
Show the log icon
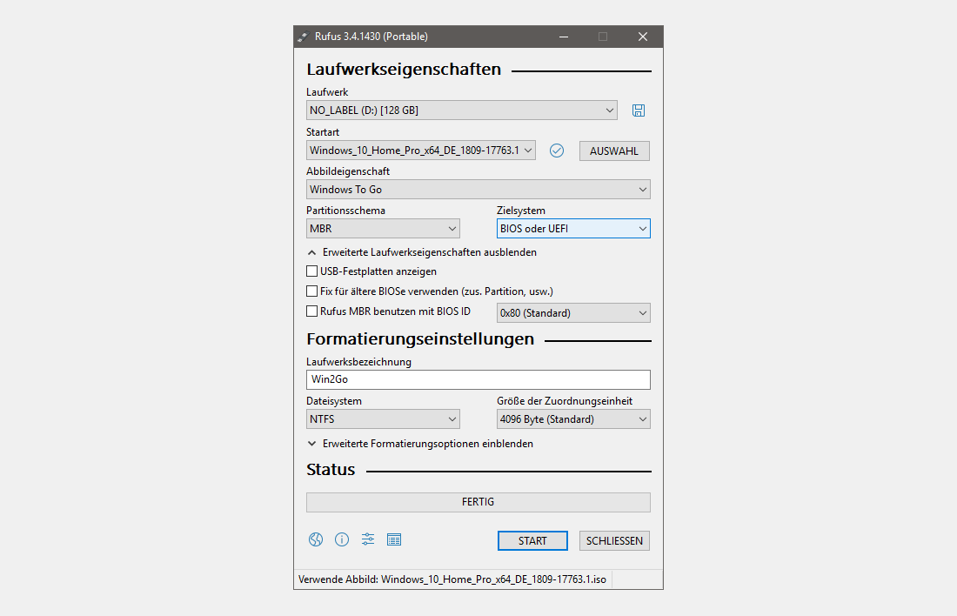click(394, 539)
